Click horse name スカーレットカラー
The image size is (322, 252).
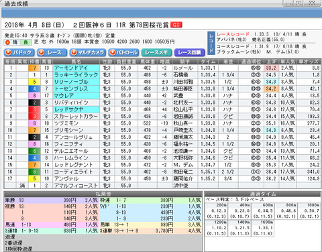tap(76, 117)
